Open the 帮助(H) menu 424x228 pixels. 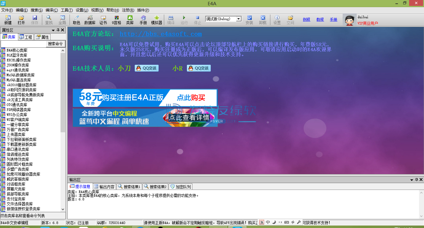112,10
